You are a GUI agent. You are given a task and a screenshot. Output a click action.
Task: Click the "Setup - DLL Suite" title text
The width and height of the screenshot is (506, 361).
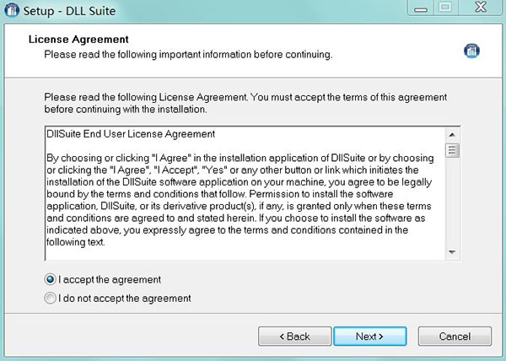tap(68, 12)
